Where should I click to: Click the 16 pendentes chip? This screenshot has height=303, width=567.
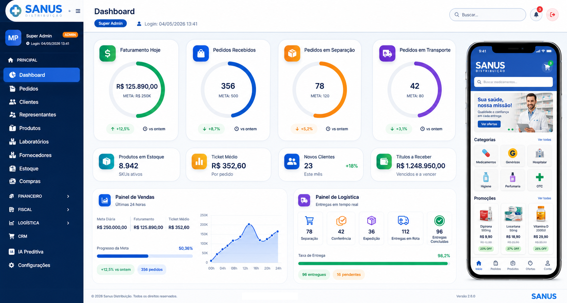349,275
